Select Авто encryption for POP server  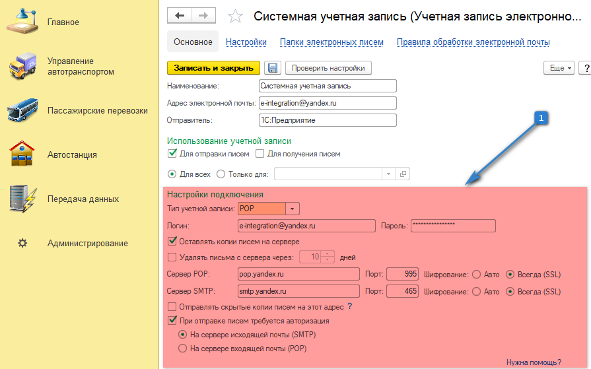coord(476,274)
